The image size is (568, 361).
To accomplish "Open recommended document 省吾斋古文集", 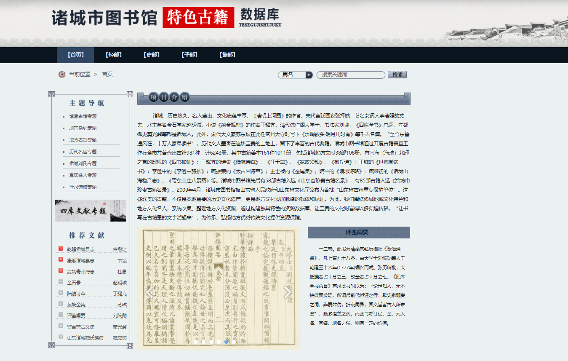I will click(81, 327).
